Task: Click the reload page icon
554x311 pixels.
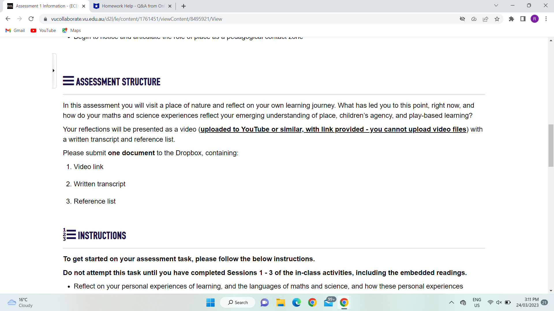Action: click(31, 19)
